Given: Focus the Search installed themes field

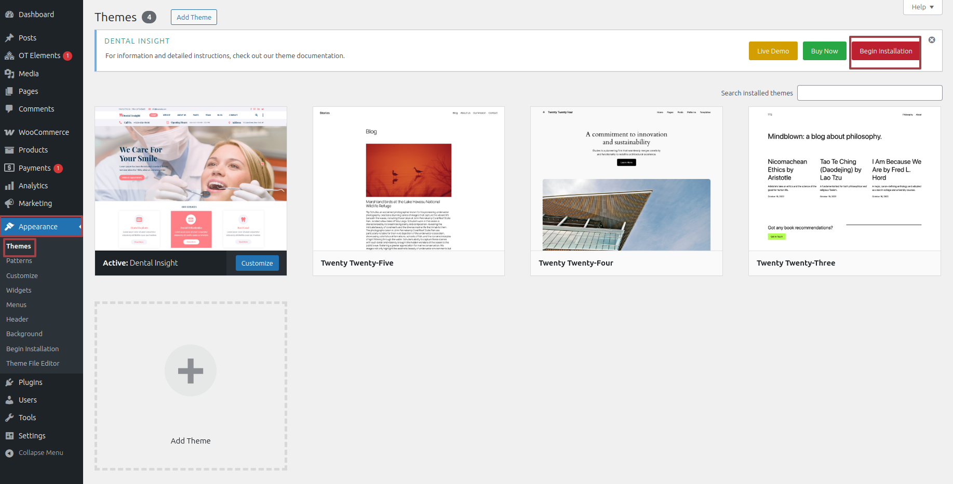Looking at the screenshot, I should 869,93.
